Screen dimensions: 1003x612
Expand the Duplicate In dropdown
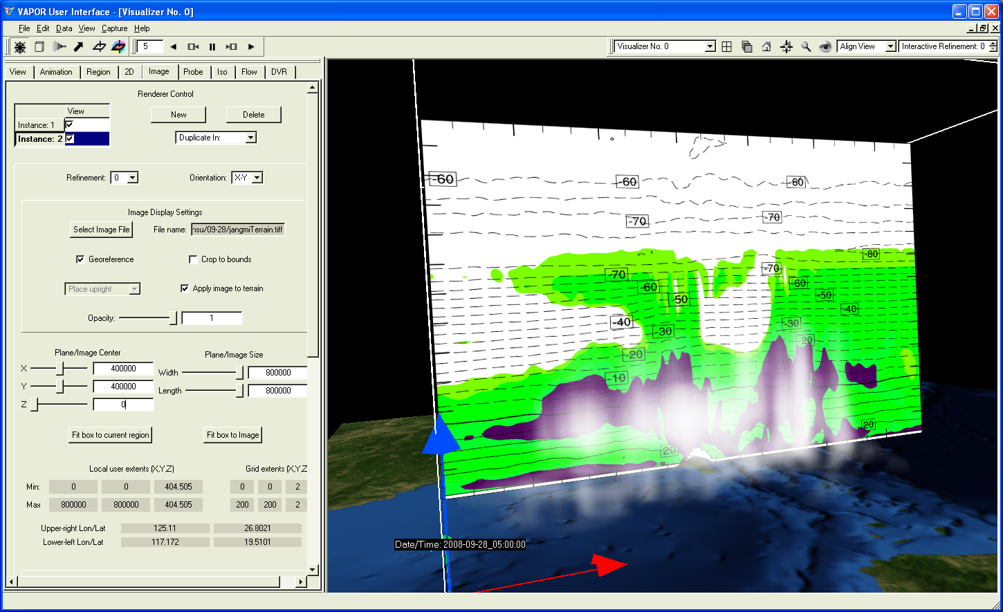point(250,138)
